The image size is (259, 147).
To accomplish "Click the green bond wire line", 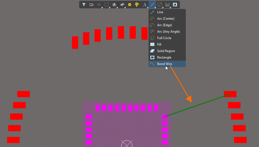I will click(197, 105).
